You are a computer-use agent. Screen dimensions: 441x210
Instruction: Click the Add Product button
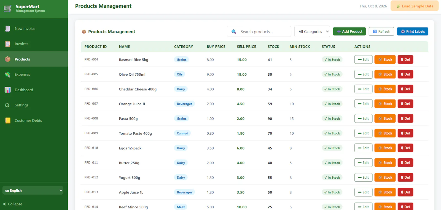tap(349, 32)
